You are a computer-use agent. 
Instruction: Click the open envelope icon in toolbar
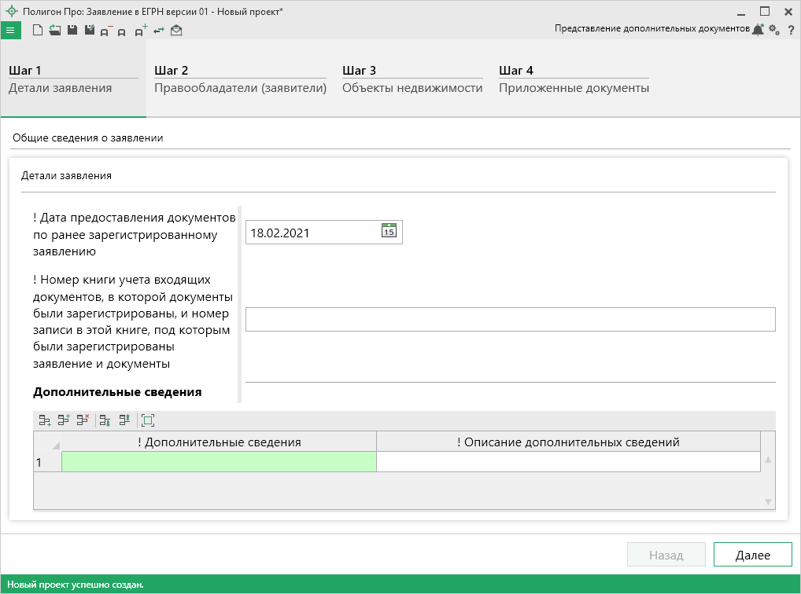pyautogui.click(x=176, y=30)
